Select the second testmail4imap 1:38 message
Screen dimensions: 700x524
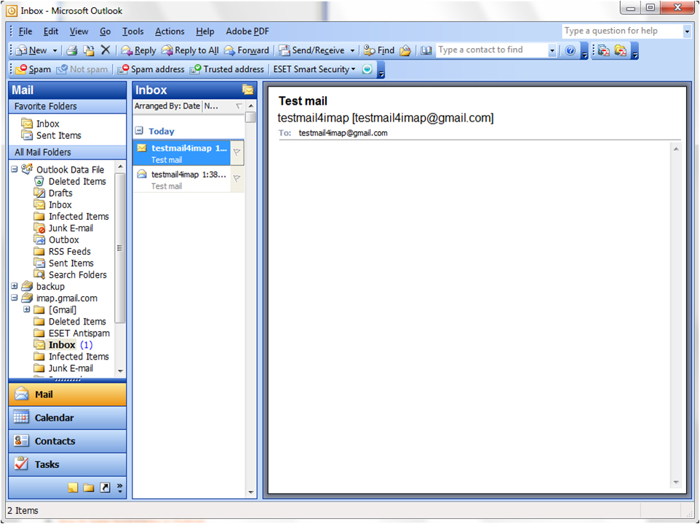(188, 180)
